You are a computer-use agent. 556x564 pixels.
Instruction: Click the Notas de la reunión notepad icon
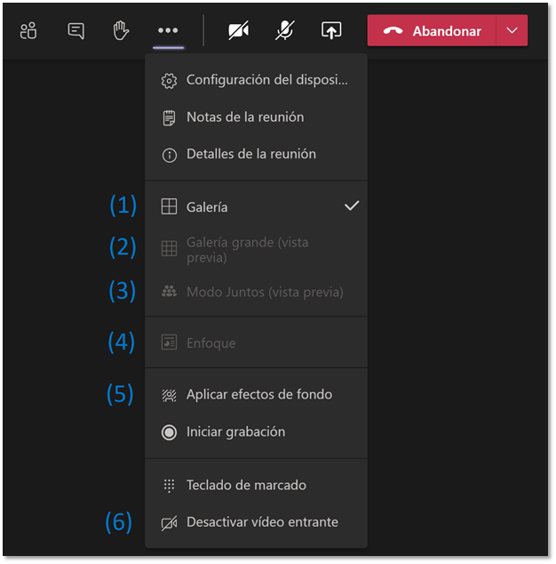(x=169, y=117)
